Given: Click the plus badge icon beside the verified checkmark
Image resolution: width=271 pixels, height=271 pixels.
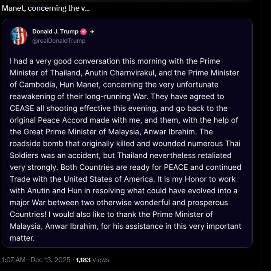Looking at the screenshot, I should (x=92, y=32).
